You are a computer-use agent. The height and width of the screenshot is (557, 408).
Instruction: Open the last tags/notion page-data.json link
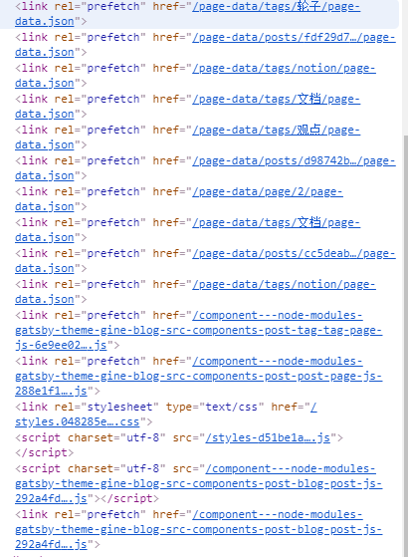284,285
